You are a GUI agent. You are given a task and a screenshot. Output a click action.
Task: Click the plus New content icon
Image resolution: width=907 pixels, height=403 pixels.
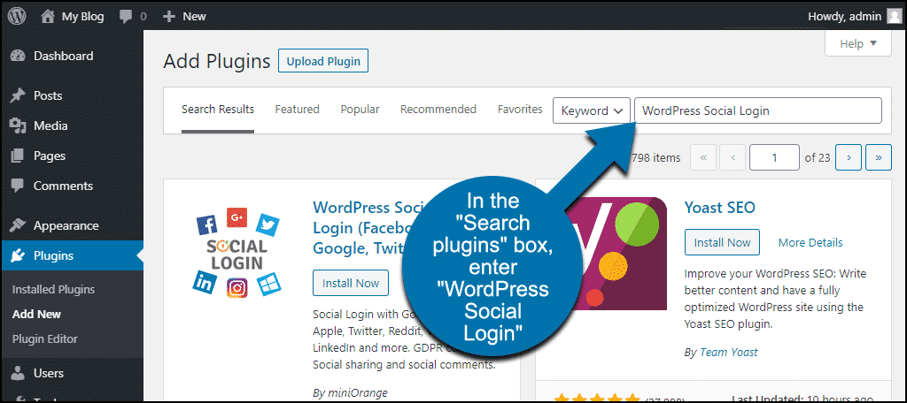(168, 17)
